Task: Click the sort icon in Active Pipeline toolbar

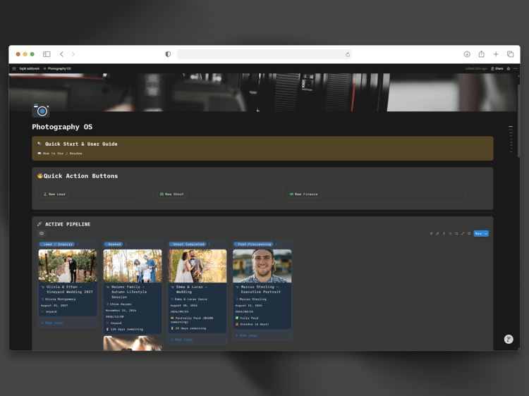Action: coord(437,233)
